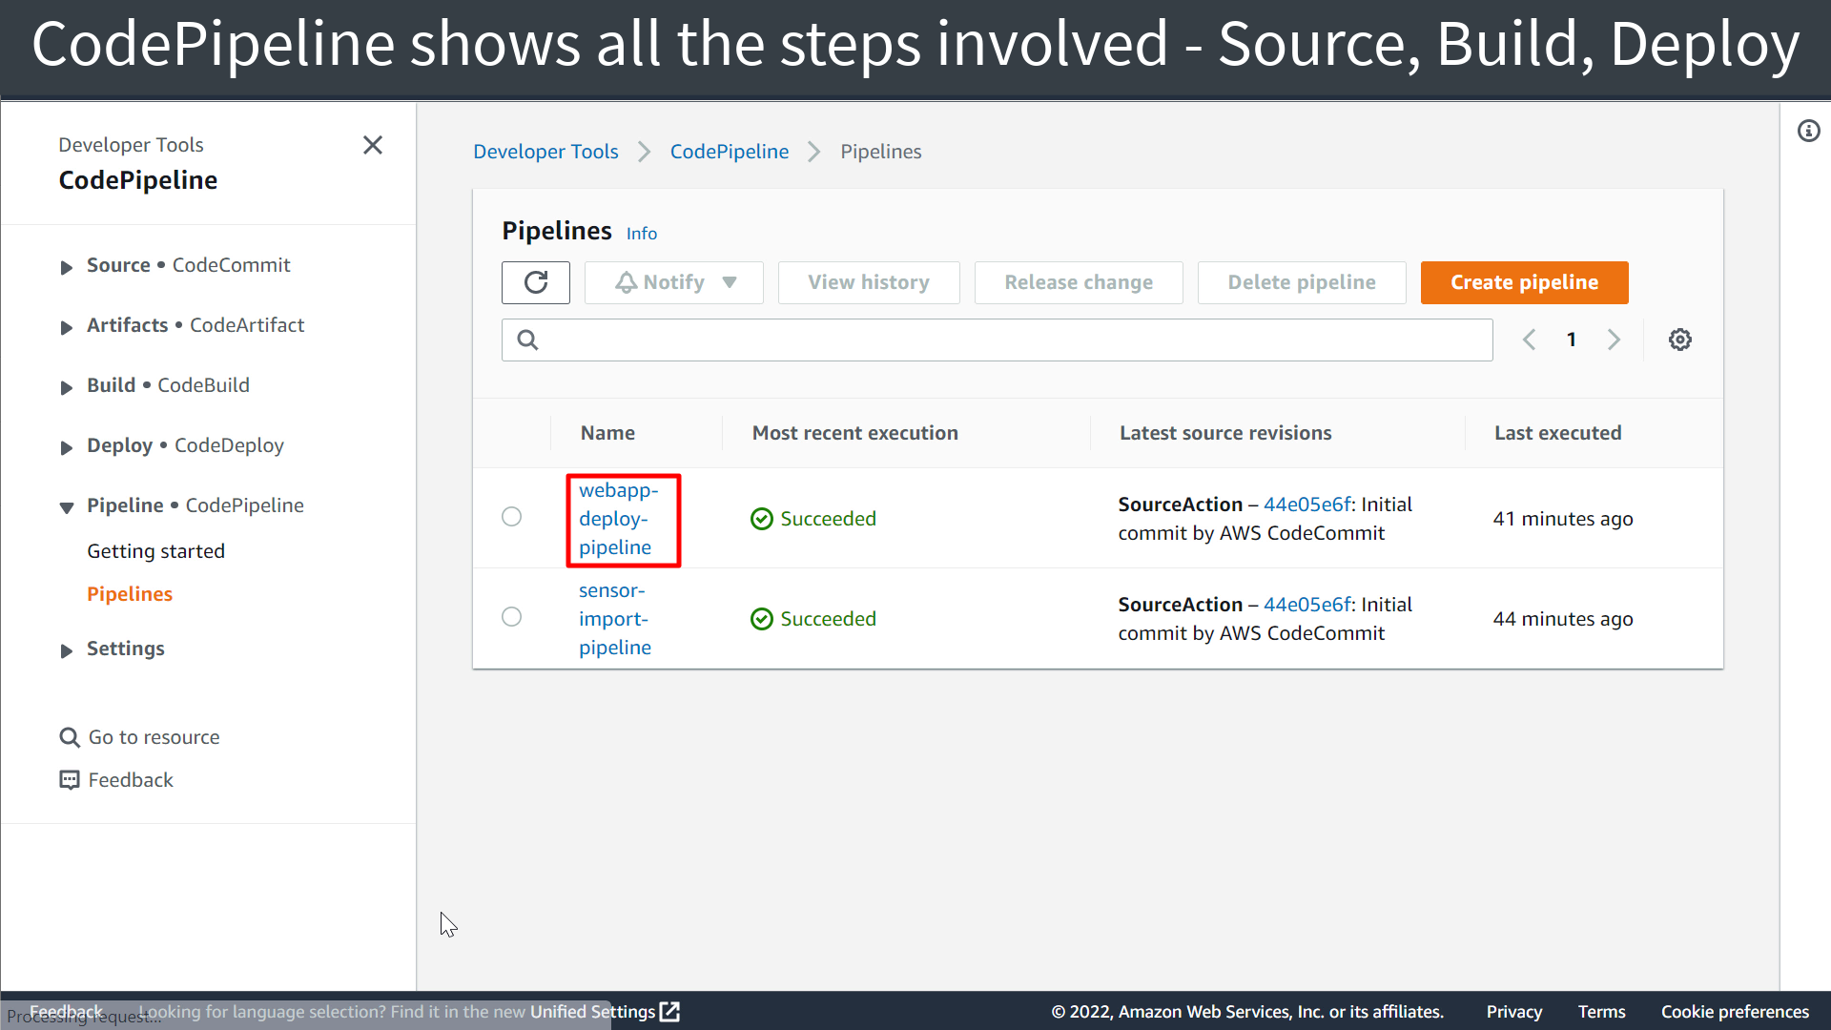Click the notification bell on the Notify button
The height and width of the screenshot is (1030, 1831).
625,282
